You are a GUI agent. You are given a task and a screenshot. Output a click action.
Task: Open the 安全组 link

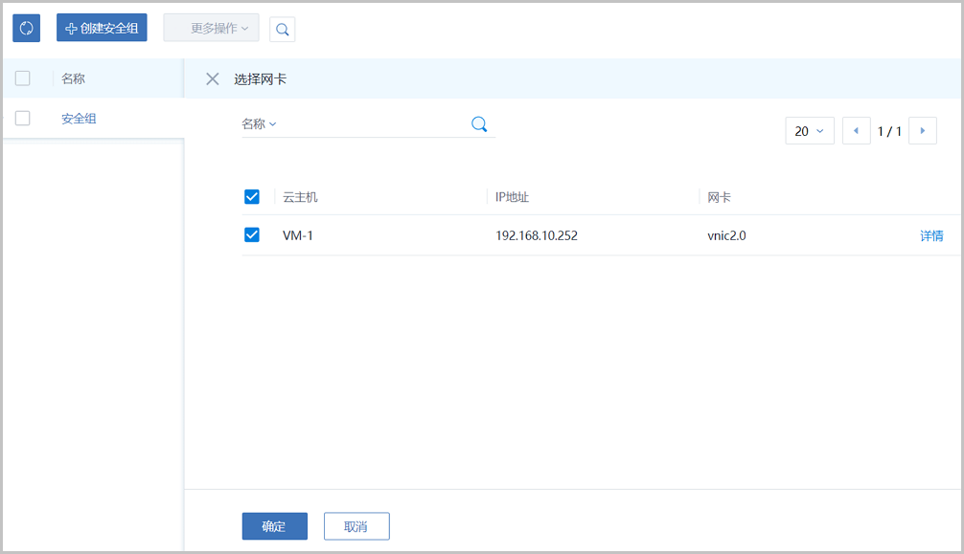point(79,119)
